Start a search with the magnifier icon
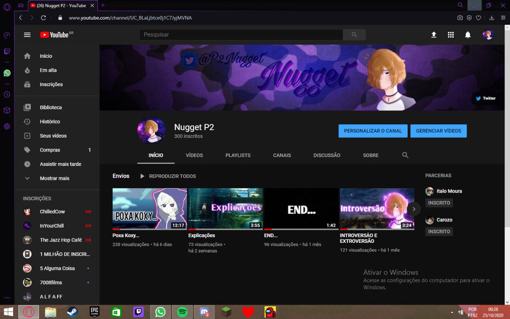This screenshot has width=510, height=319. pos(354,34)
